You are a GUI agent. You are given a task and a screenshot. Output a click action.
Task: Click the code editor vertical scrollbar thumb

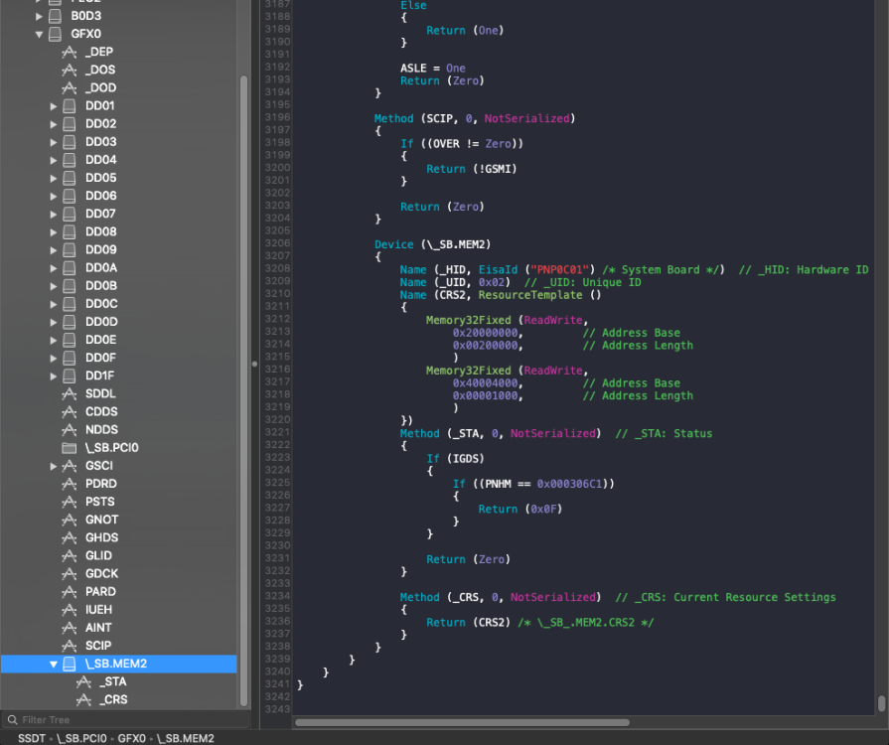click(x=882, y=703)
